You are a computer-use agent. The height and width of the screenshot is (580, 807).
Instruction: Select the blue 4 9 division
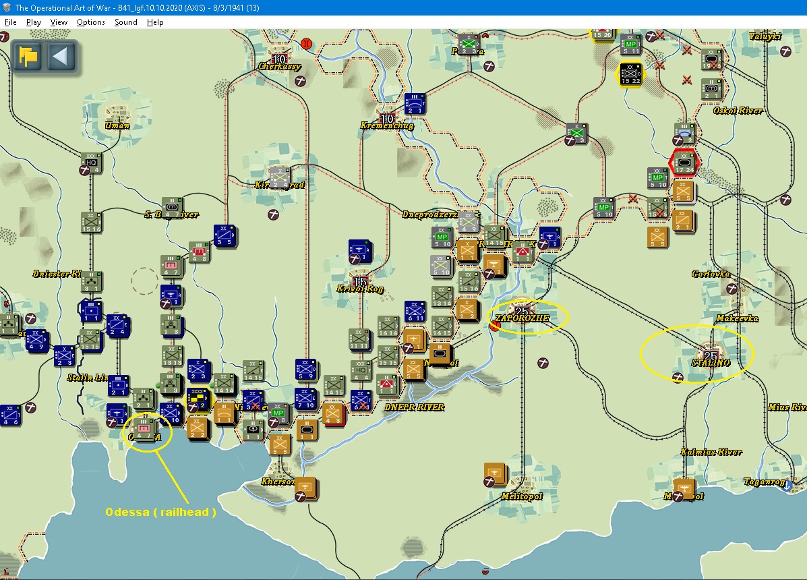tap(36, 340)
